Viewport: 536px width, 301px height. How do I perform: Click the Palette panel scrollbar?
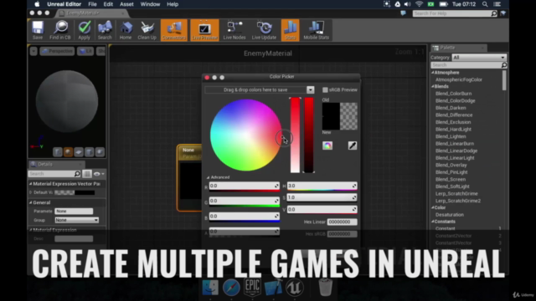[x=504, y=80]
